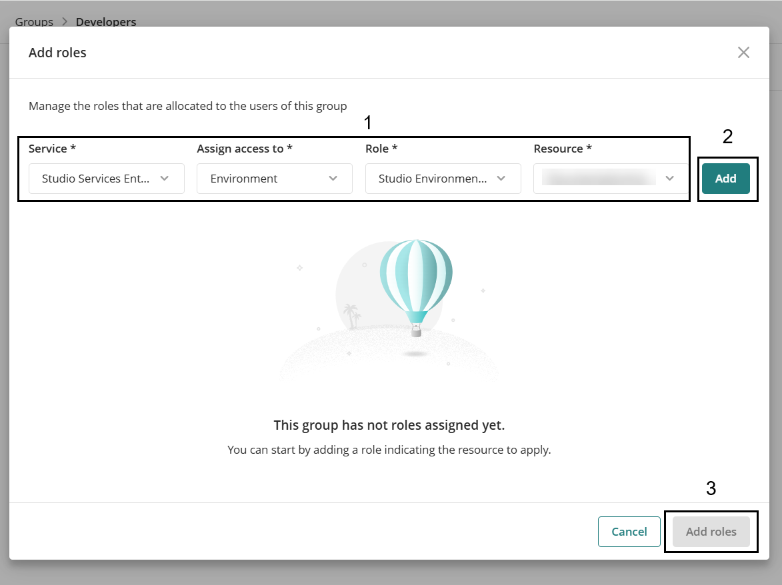
Task: Click the 'This group has not roles' heading
Action: tap(389, 425)
